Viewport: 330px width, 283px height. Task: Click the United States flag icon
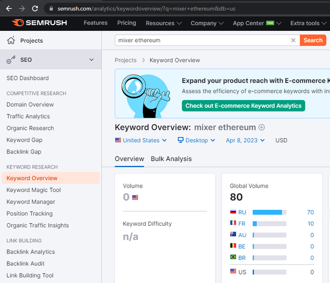tap(118, 140)
